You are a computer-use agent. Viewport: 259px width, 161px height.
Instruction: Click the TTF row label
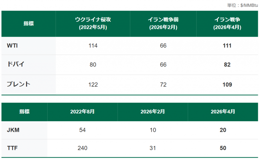(12, 148)
